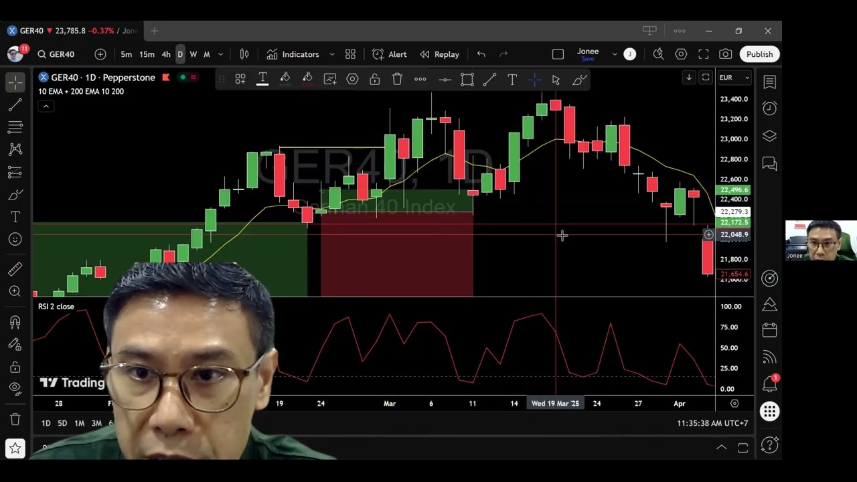
Task: Open the Calendar panel icon
Action: point(769,330)
